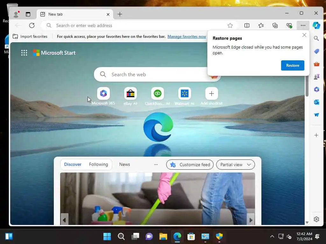Open Settings and more menu
The width and height of the screenshot is (326, 244).
303,25
